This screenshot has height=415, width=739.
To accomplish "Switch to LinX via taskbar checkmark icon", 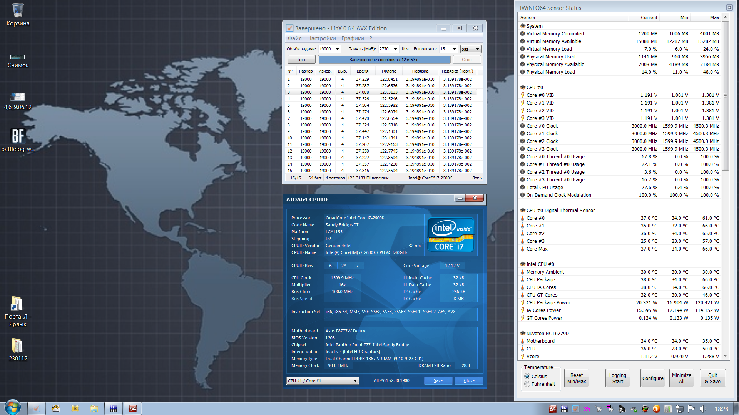I will 36,408.
